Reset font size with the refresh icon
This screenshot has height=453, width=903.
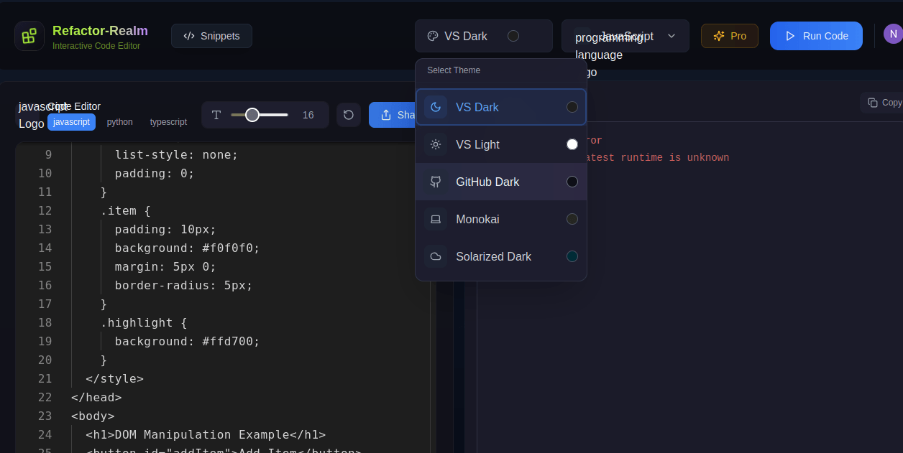[349, 115]
